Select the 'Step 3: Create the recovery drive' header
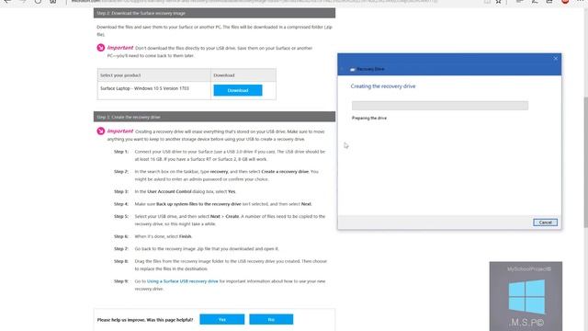This screenshot has height=331, width=588. click(214, 117)
